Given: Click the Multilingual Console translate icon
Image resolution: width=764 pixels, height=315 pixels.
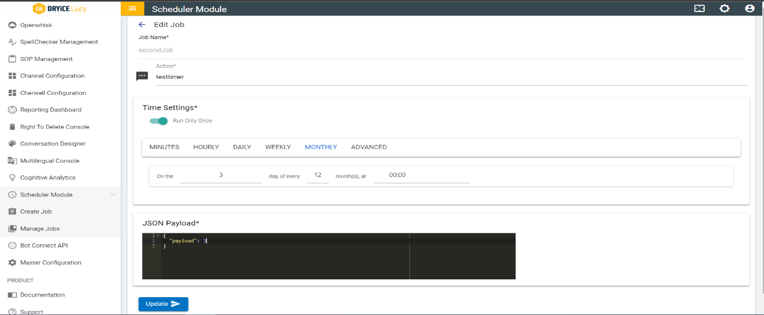Looking at the screenshot, I should tap(12, 160).
